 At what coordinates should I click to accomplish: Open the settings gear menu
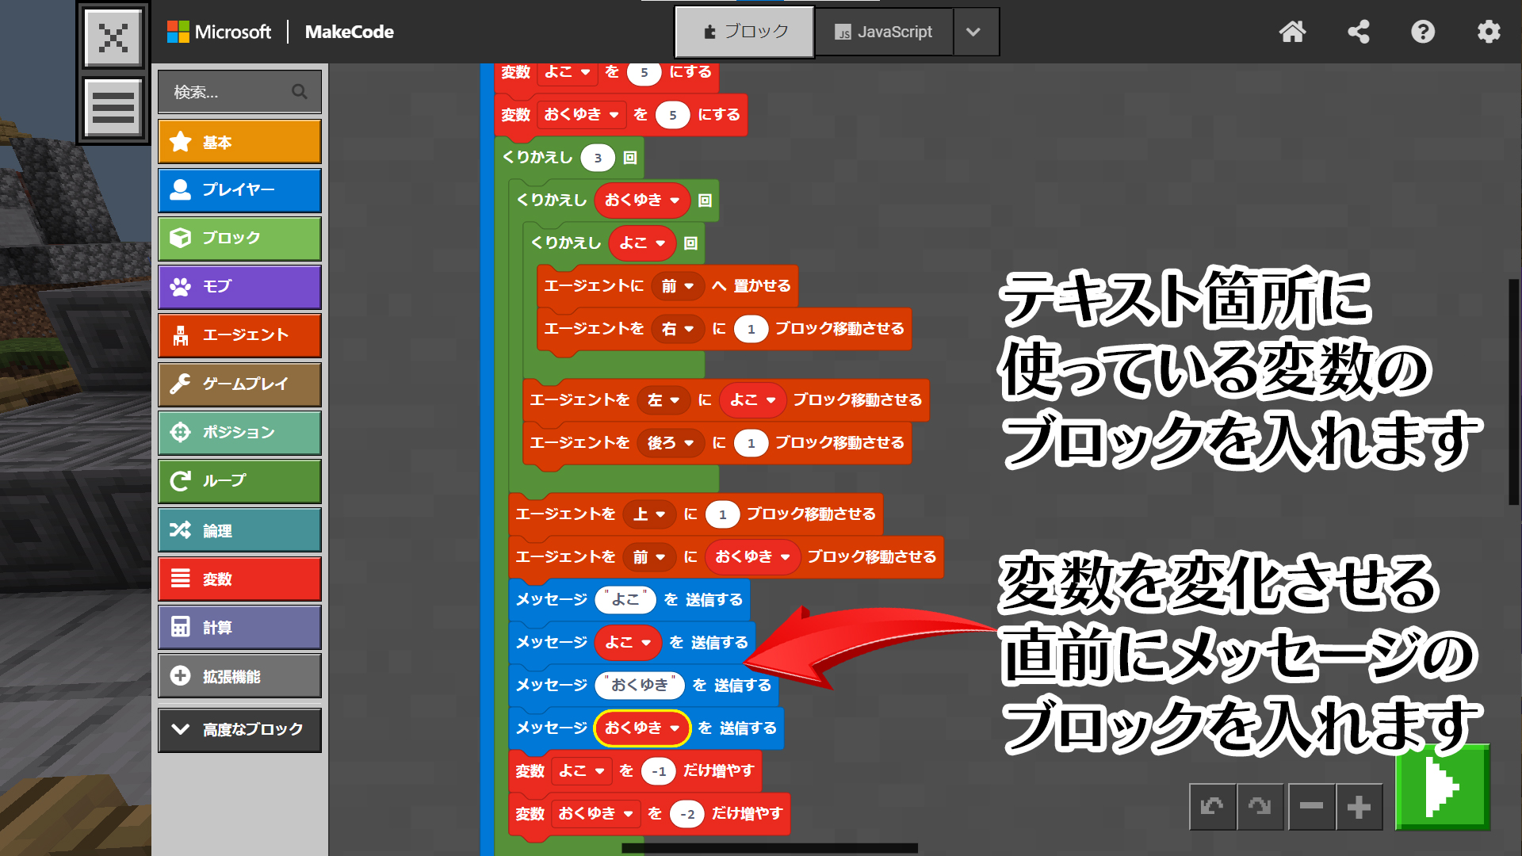tap(1488, 32)
